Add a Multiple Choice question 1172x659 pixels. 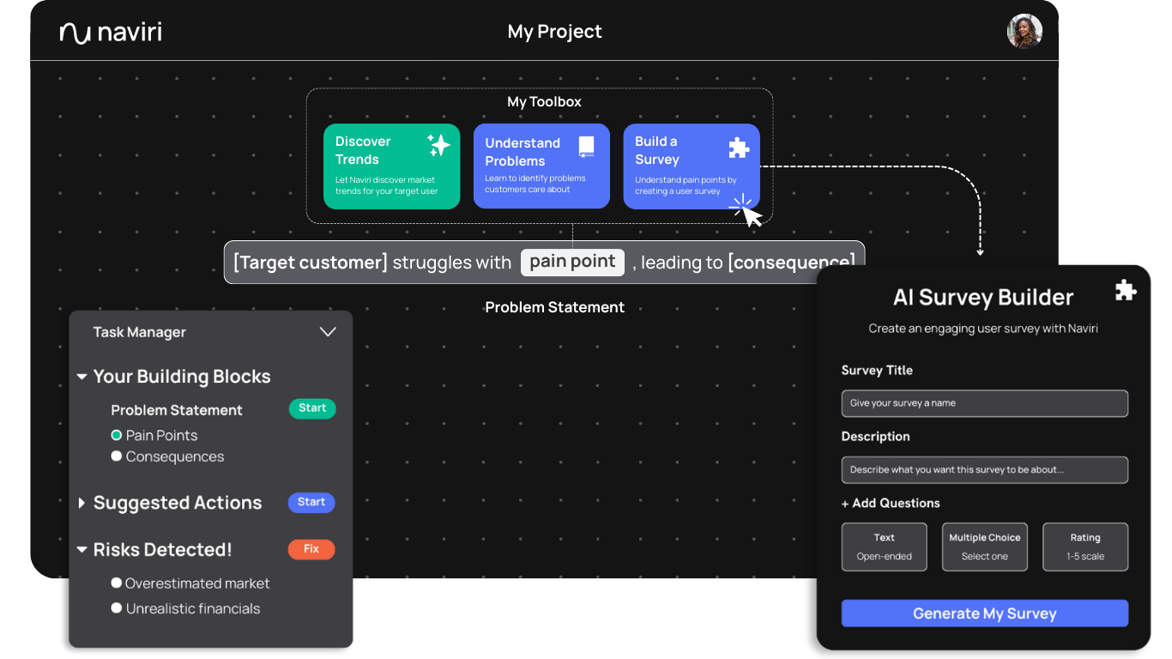(985, 547)
